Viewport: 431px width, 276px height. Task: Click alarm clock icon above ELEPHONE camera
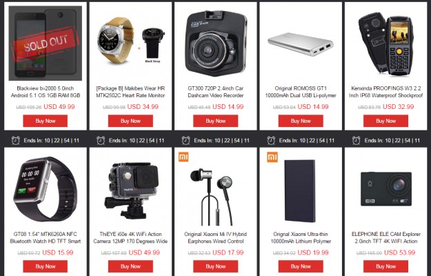(357, 141)
